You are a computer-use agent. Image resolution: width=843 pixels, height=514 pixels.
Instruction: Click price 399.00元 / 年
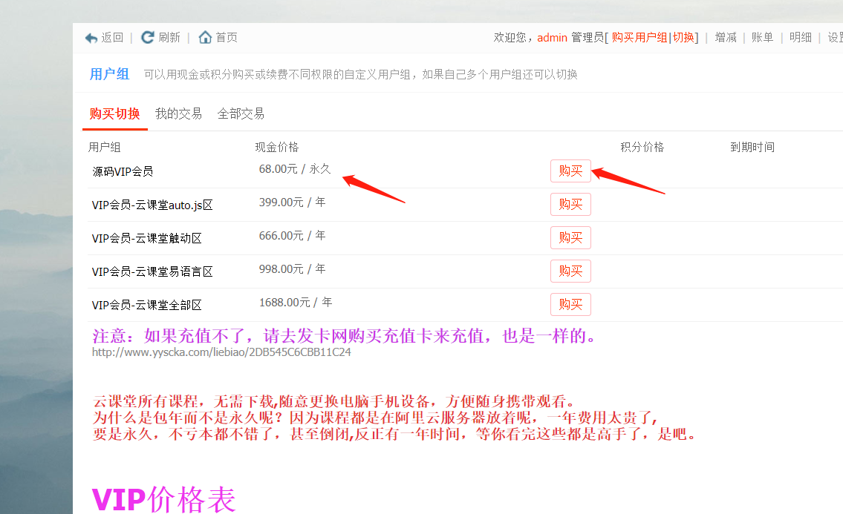point(292,202)
